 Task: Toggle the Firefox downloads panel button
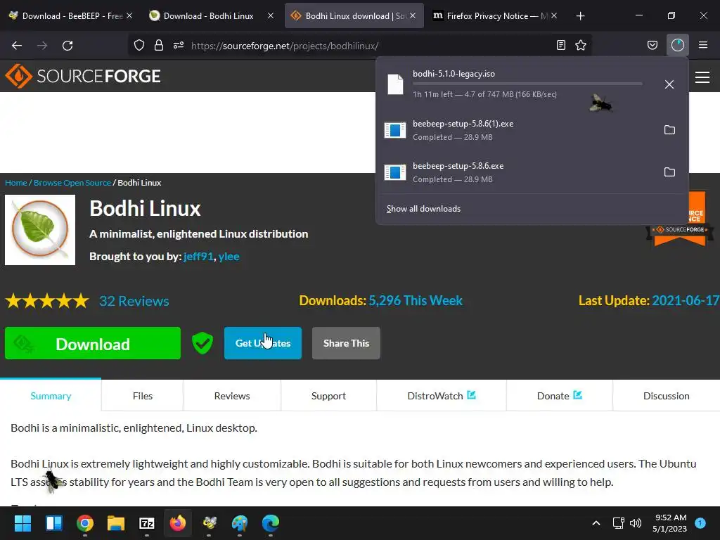tap(678, 45)
